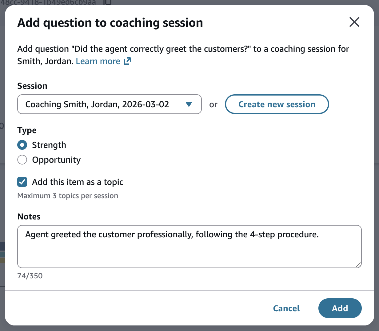Open the Create new session dialog

(x=277, y=104)
